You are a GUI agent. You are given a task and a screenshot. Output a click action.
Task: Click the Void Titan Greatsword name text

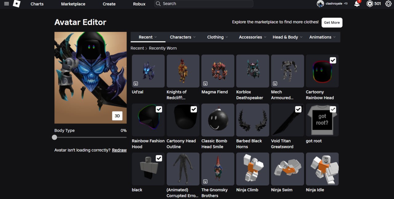[282, 144]
